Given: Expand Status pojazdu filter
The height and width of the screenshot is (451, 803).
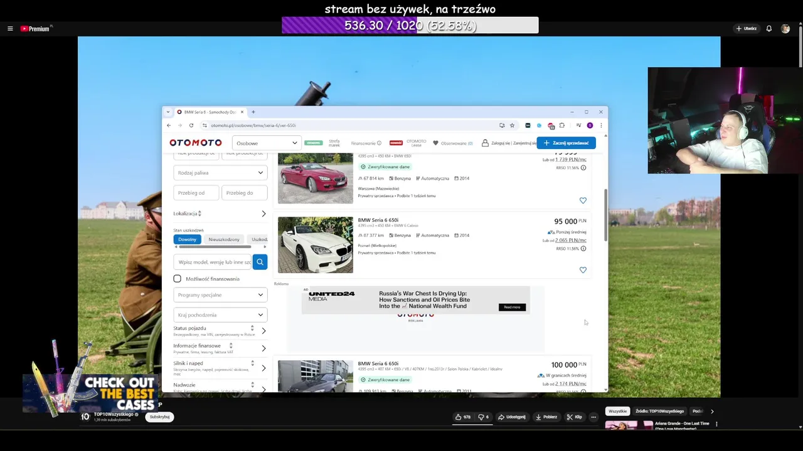Looking at the screenshot, I should 263,331.
